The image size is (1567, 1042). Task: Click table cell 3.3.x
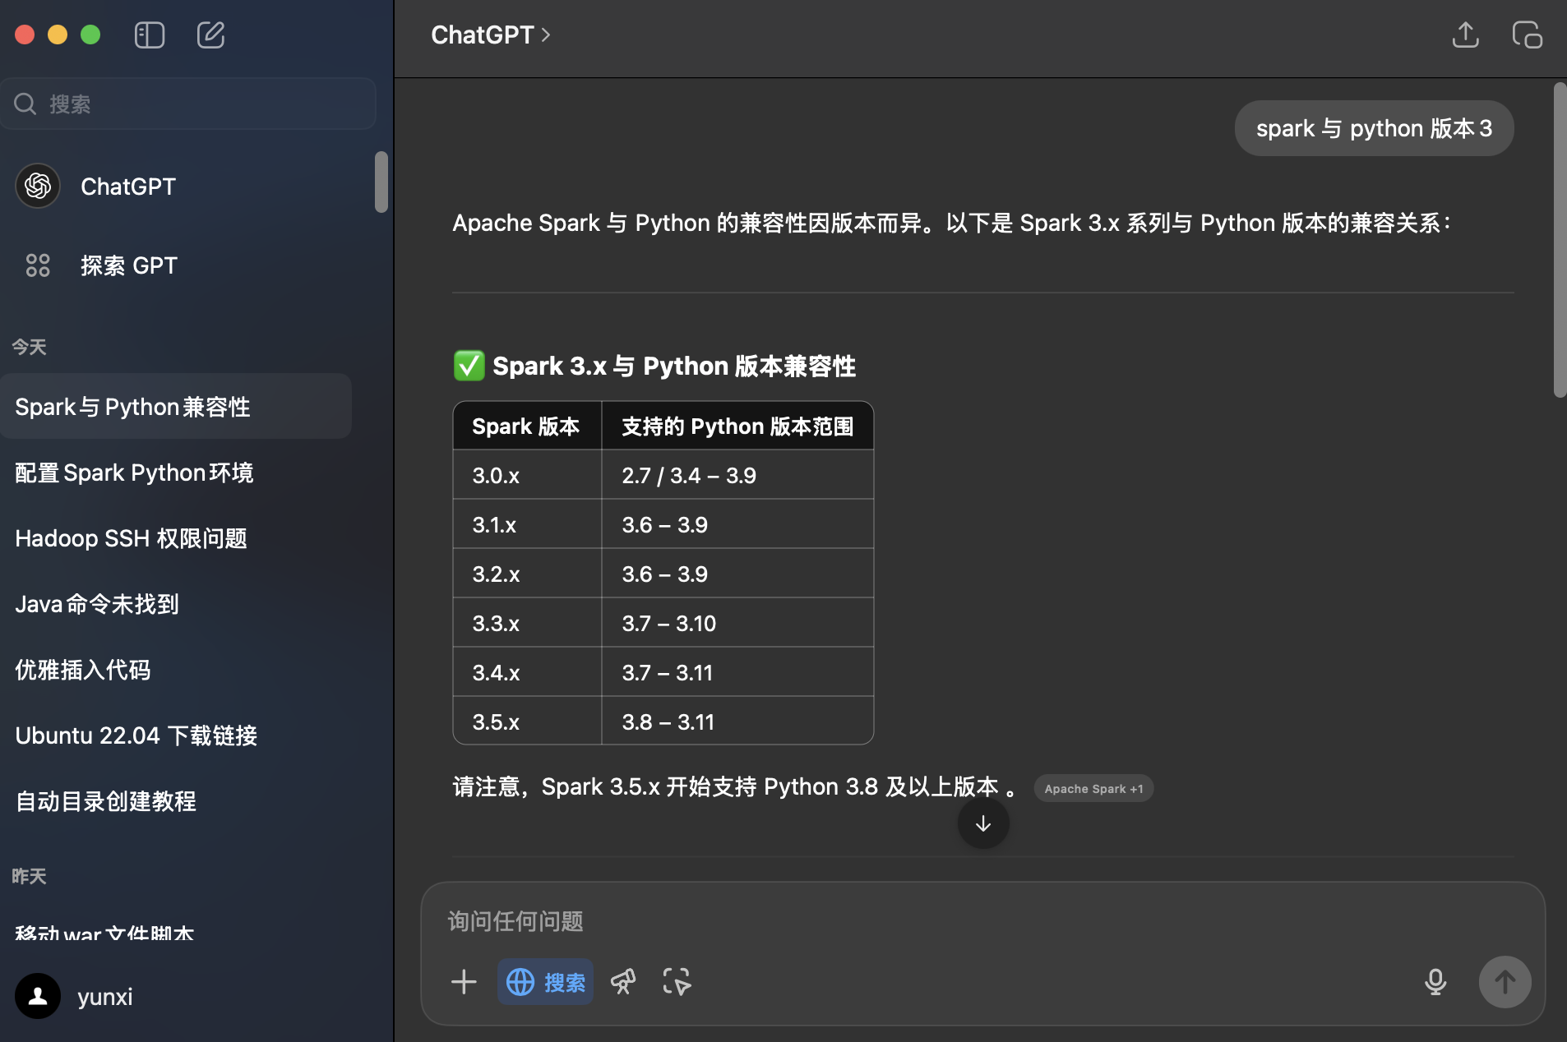[528, 623]
